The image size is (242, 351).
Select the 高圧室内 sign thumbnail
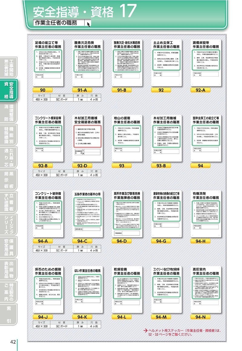206,289
